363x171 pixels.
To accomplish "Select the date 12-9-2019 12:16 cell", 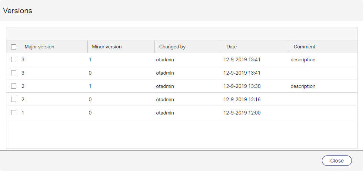I will click(x=242, y=99).
